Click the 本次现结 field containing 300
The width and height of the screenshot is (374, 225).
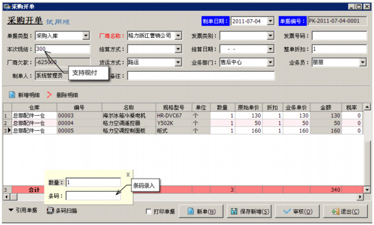(63, 49)
